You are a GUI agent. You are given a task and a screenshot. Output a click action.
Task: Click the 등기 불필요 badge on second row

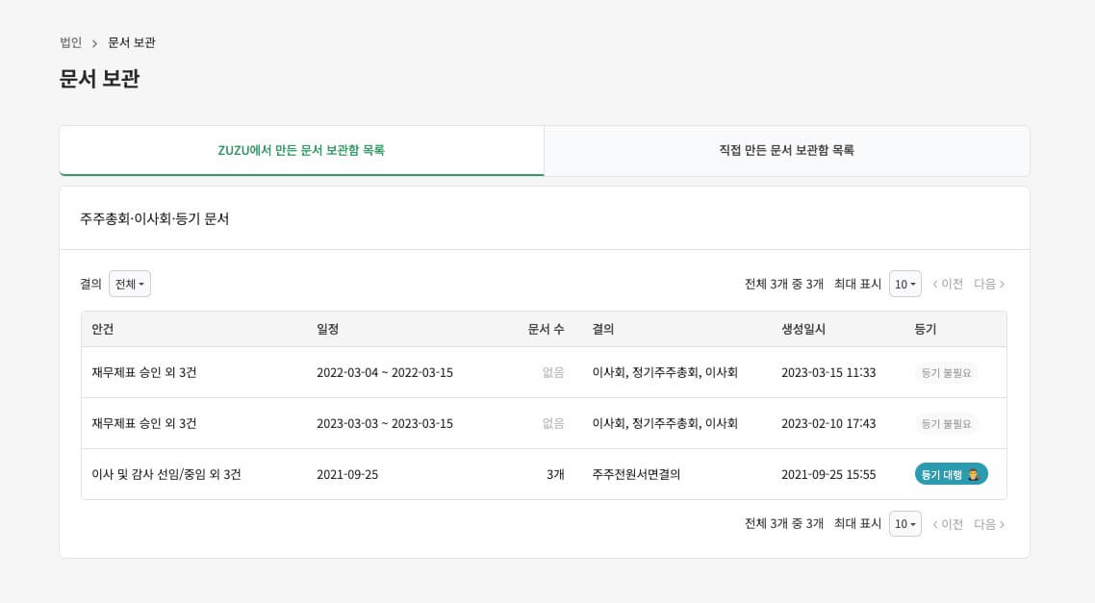click(x=946, y=423)
